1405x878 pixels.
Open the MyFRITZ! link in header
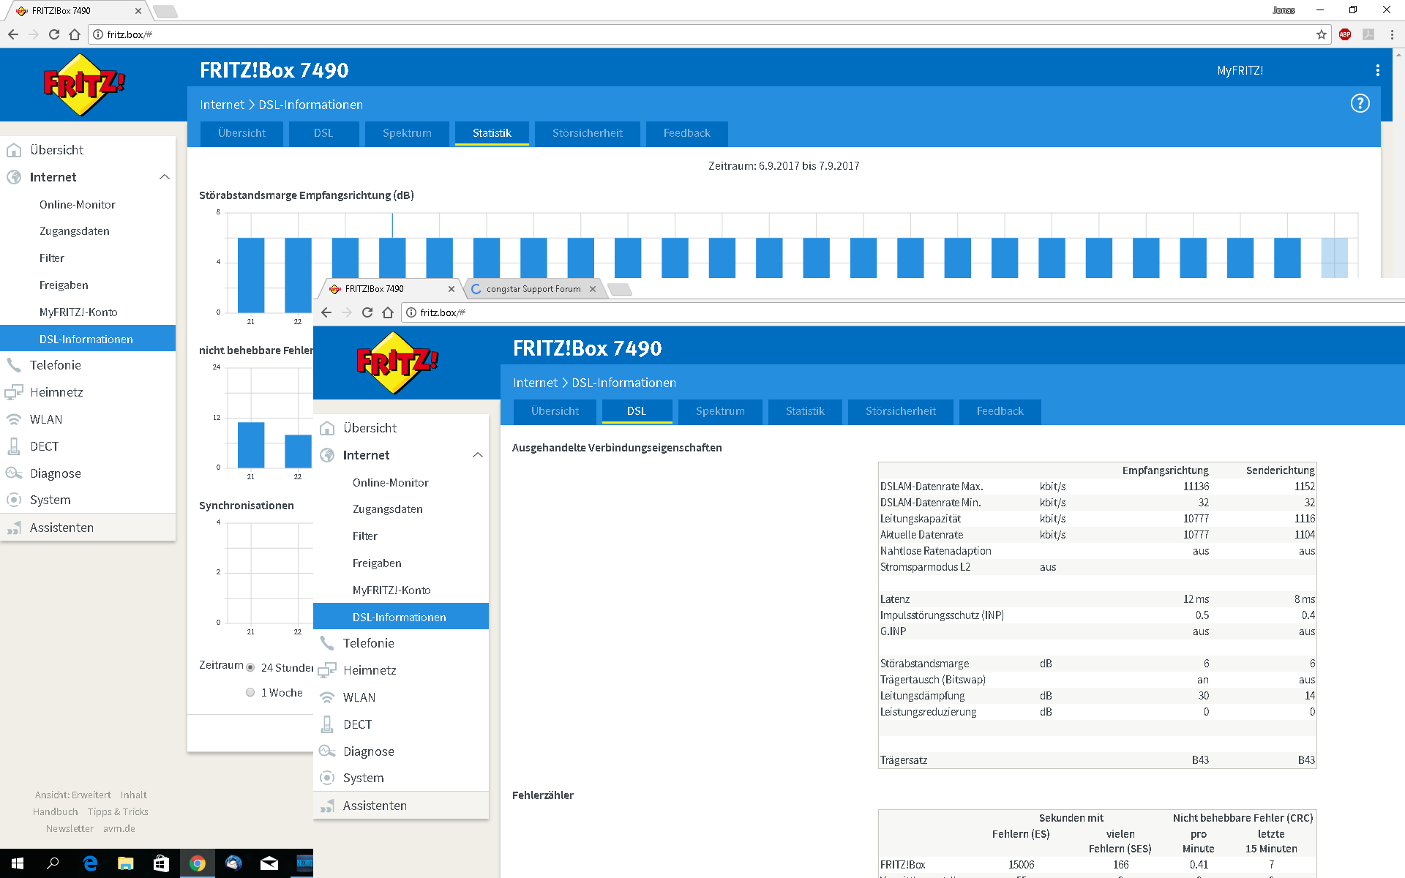coord(1240,70)
